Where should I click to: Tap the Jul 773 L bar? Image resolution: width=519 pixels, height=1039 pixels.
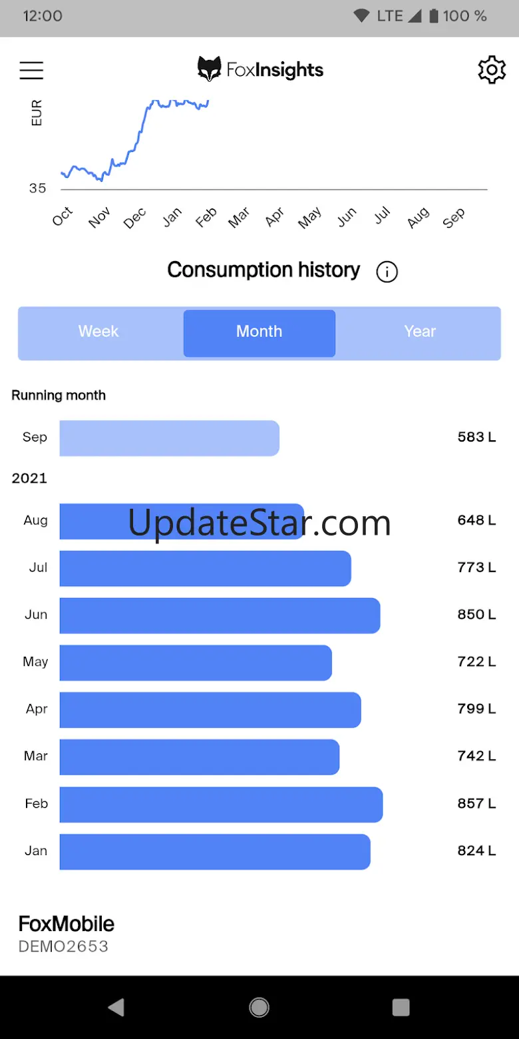coord(205,568)
